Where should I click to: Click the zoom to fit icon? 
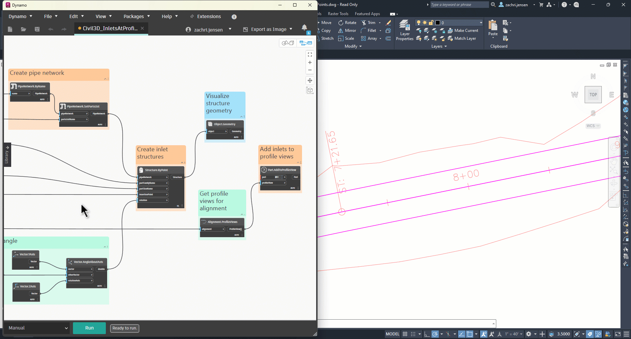(310, 55)
